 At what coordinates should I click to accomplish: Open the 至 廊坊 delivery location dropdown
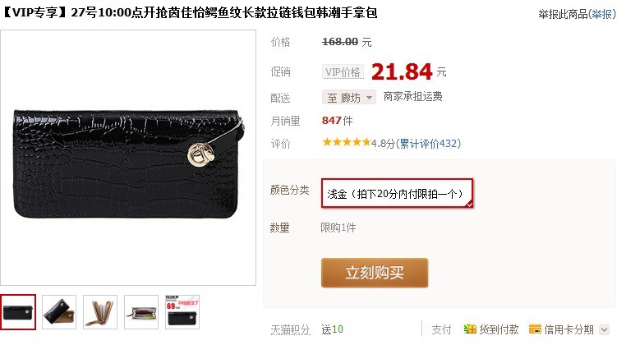click(348, 98)
